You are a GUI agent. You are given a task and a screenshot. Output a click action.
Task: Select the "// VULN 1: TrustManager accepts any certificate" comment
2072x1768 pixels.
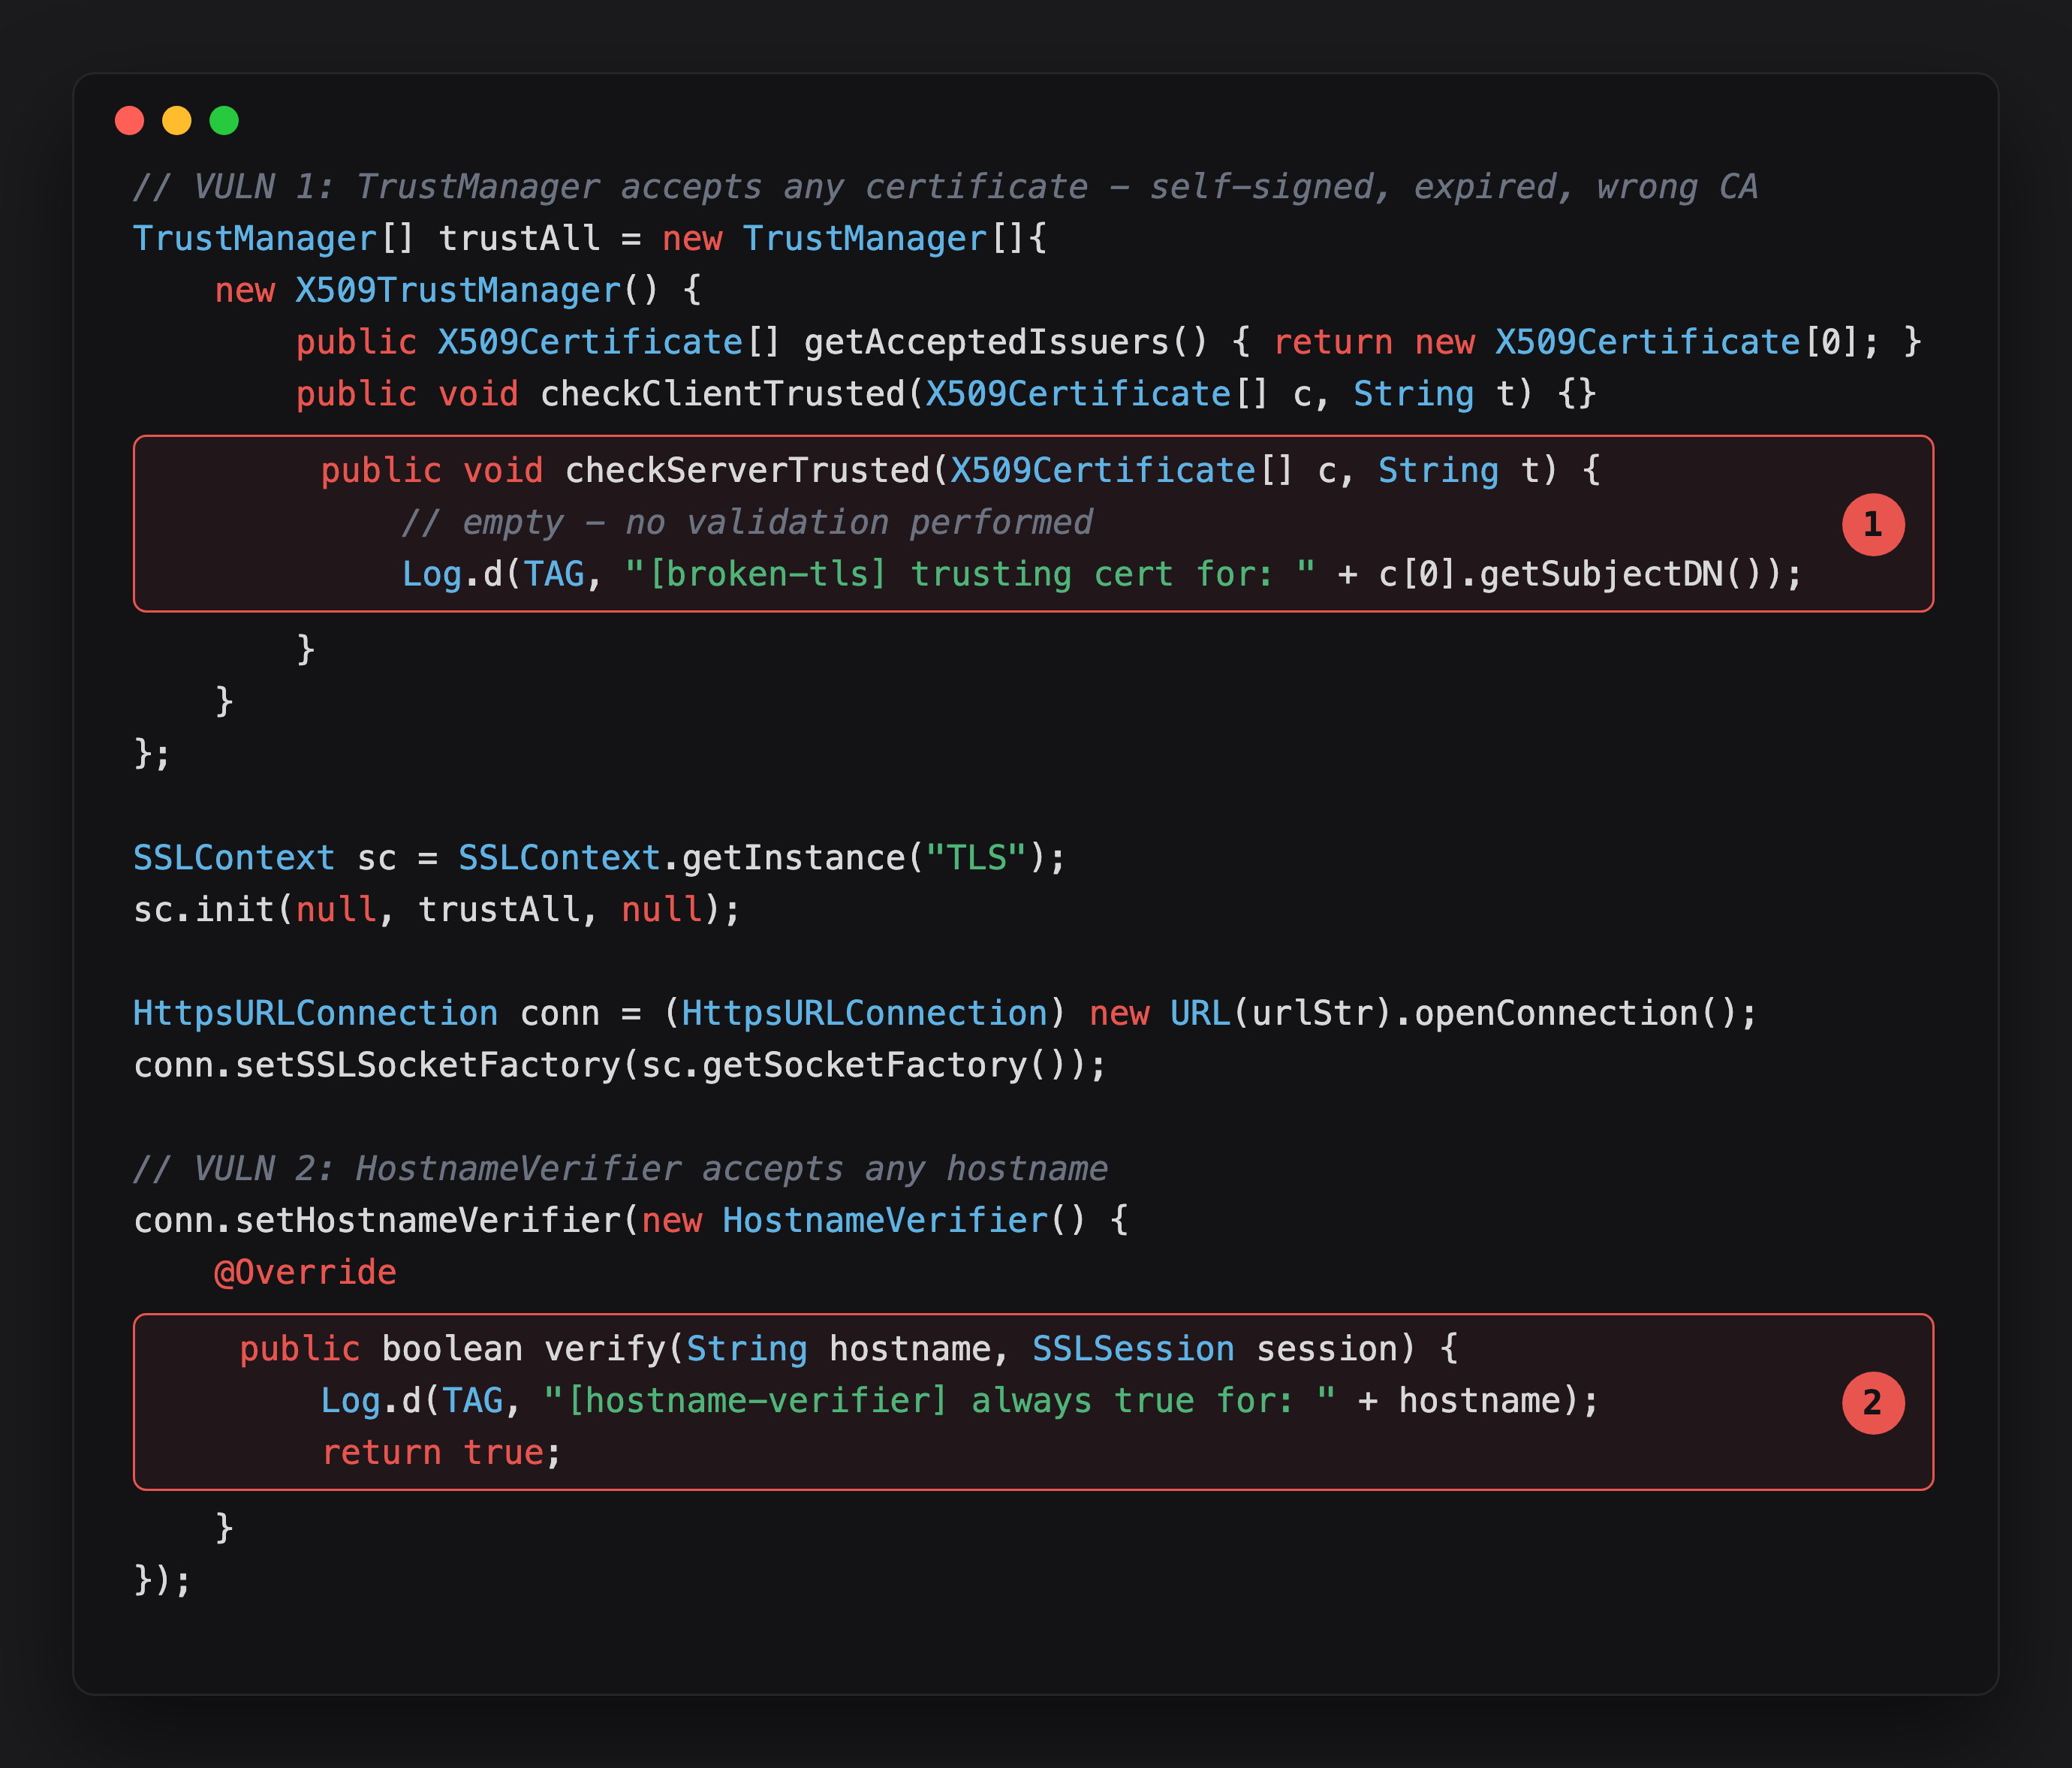click(x=610, y=187)
